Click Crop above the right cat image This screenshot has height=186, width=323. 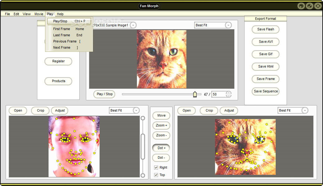209,110
